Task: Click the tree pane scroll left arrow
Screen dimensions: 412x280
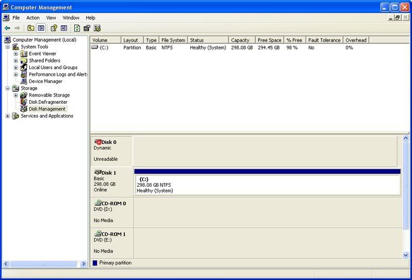Action: click(x=6, y=263)
